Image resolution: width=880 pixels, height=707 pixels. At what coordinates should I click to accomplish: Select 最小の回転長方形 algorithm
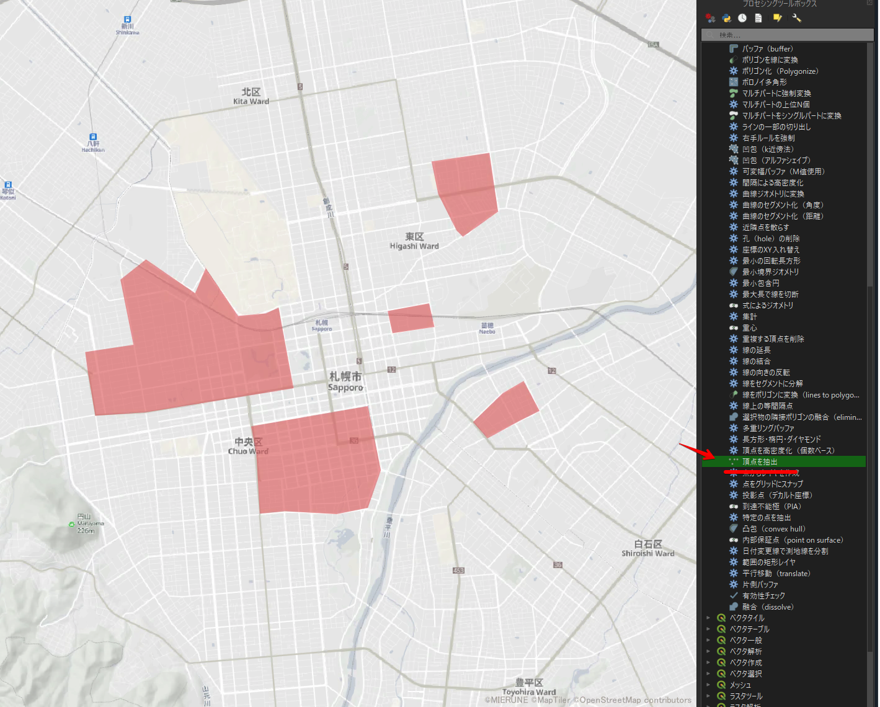(771, 261)
